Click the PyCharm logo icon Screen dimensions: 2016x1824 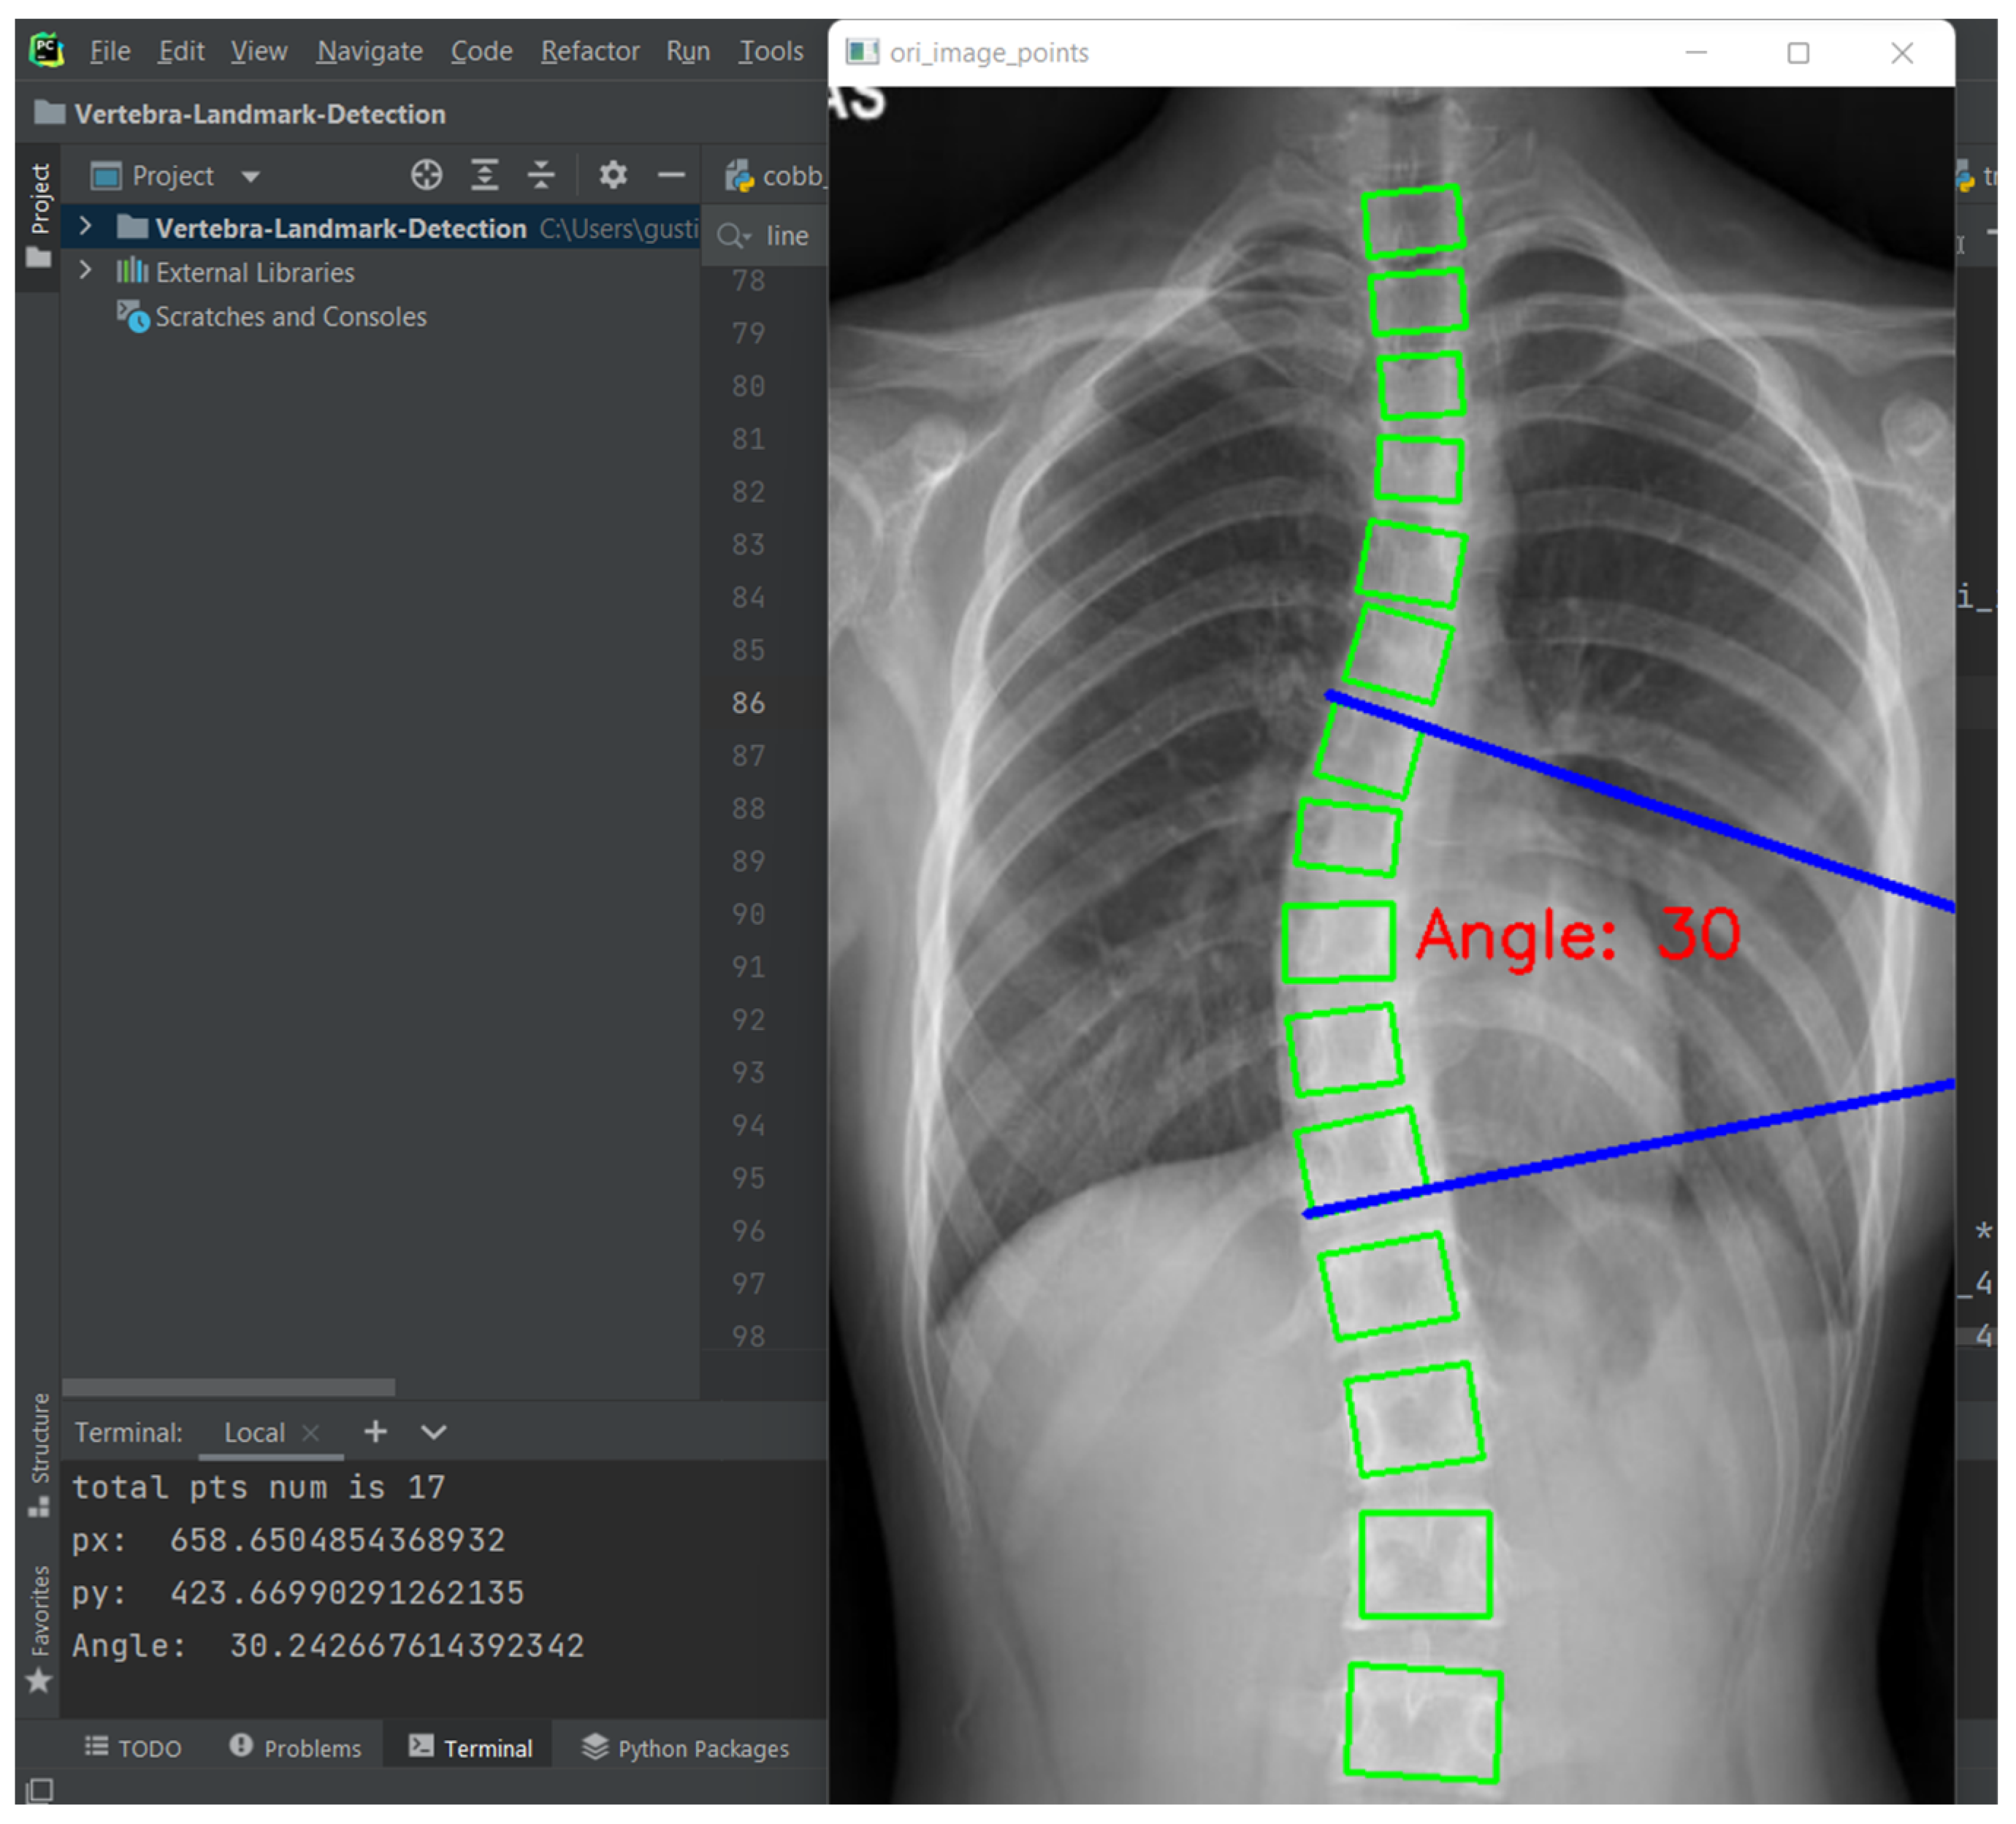coord(47,50)
